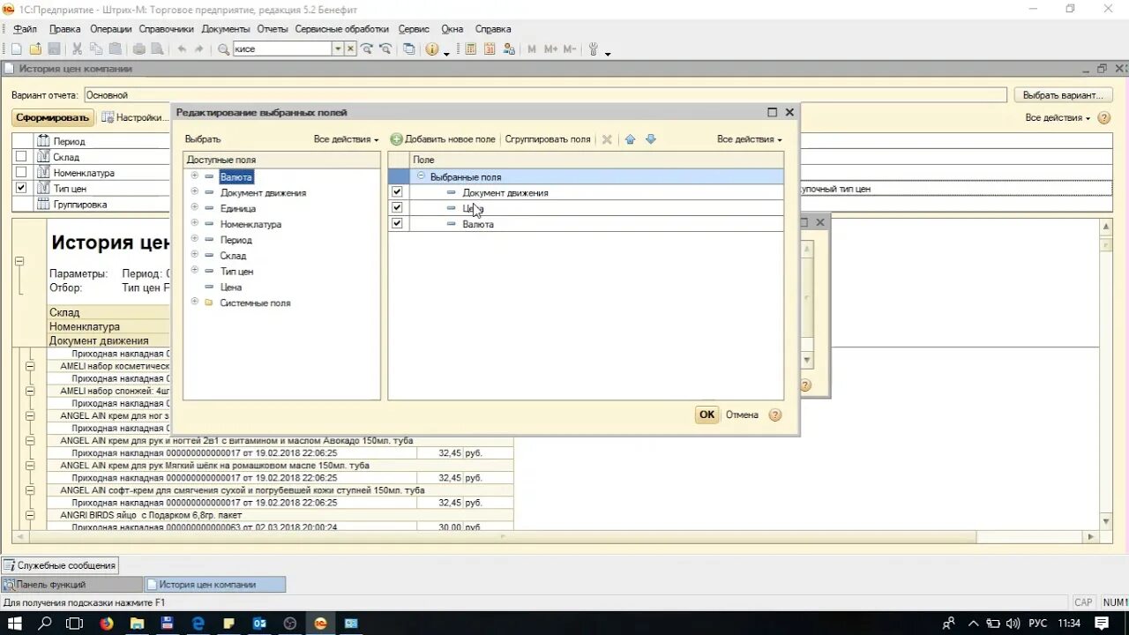Click the Redo arrow icon

pos(199,49)
